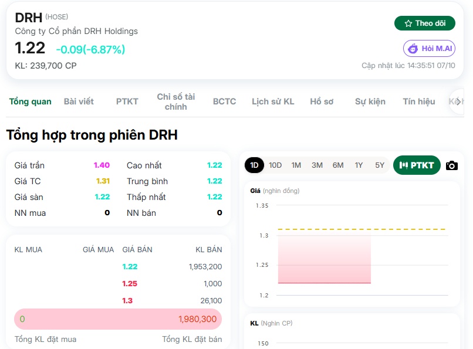Click the Trung bình value 1.22
This screenshot has width=473, height=349.
(214, 181)
